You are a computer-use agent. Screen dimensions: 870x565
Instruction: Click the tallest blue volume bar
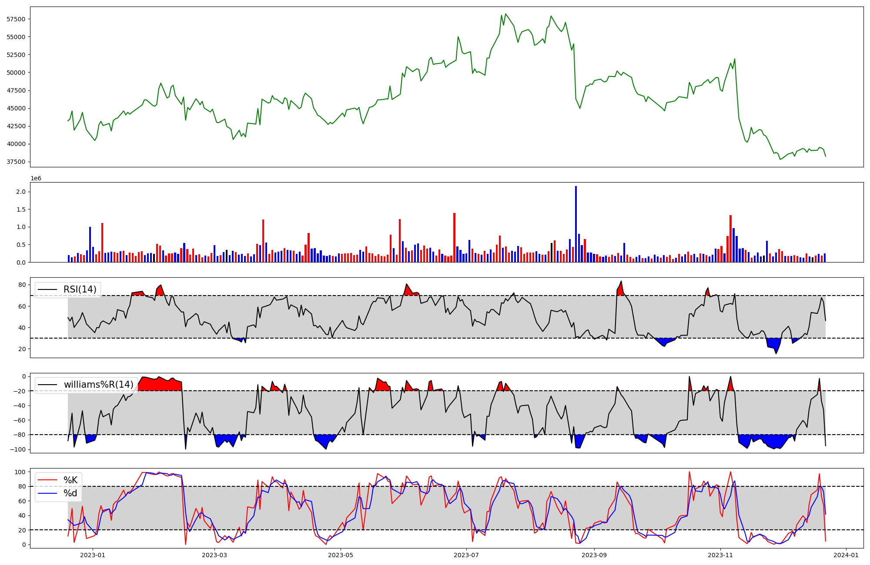pyautogui.click(x=576, y=224)
